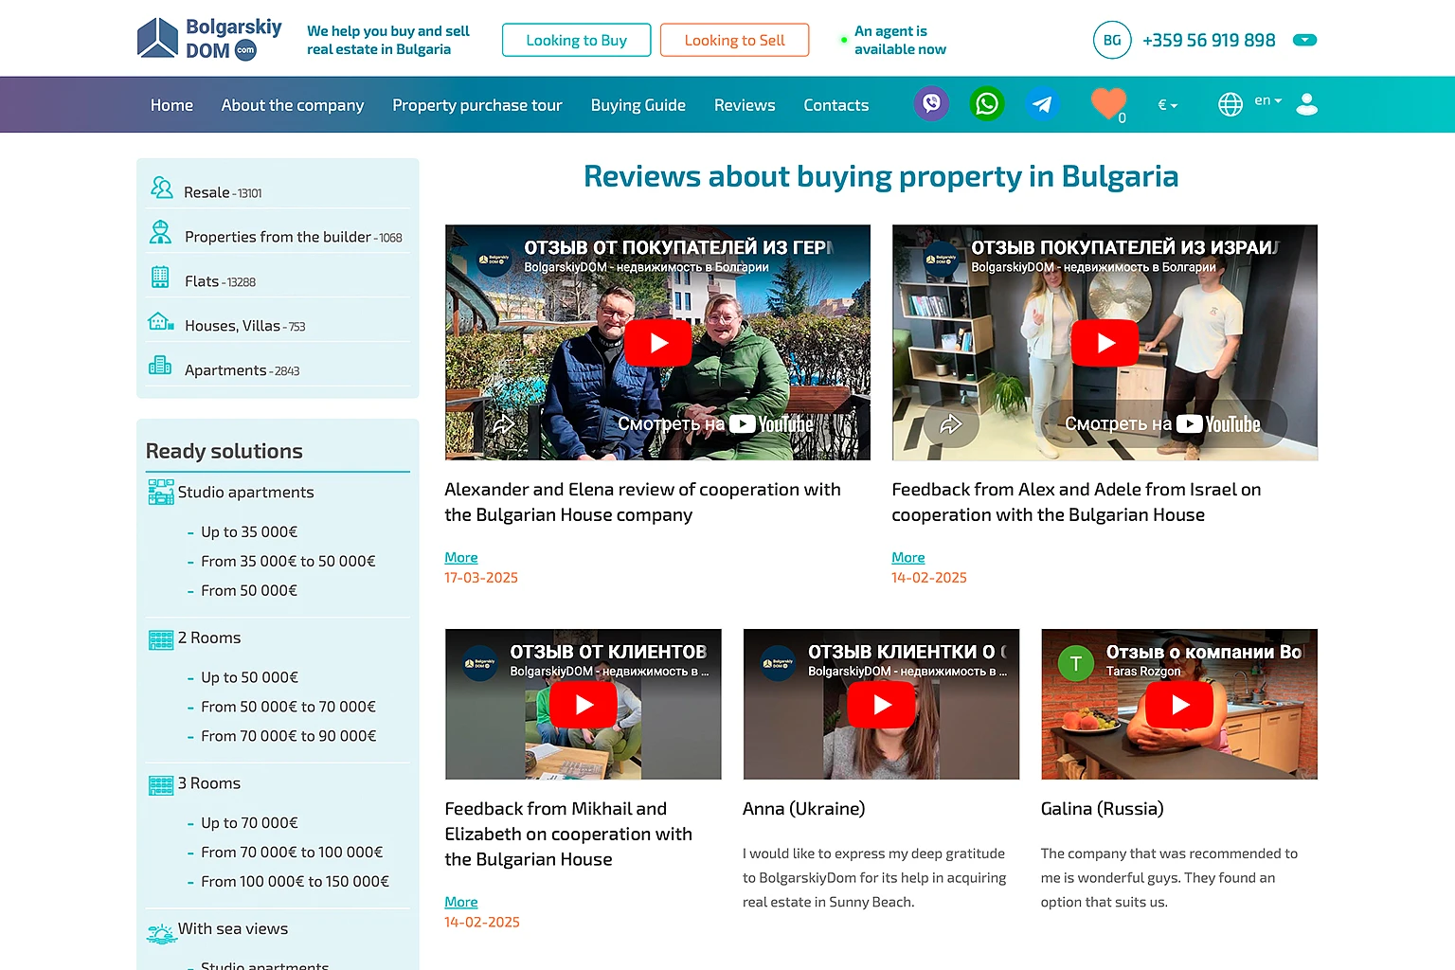Select 3 Rooms From 70 000€ to 100 000€
This screenshot has height=970, width=1455.
[292, 853]
